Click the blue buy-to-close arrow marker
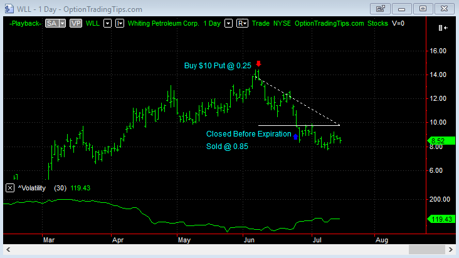Viewport: 459px width, 258px height. pyautogui.click(x=295, y=137)
